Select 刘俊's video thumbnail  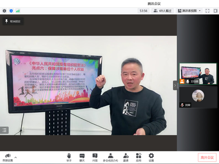tap(198, 97)
